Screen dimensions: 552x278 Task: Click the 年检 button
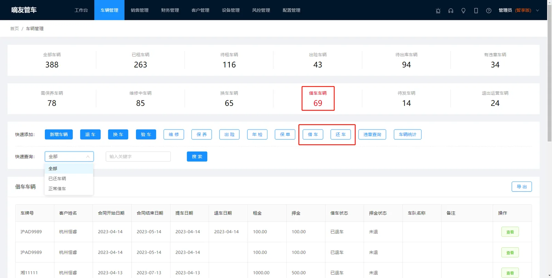click(x=257, y=134)
